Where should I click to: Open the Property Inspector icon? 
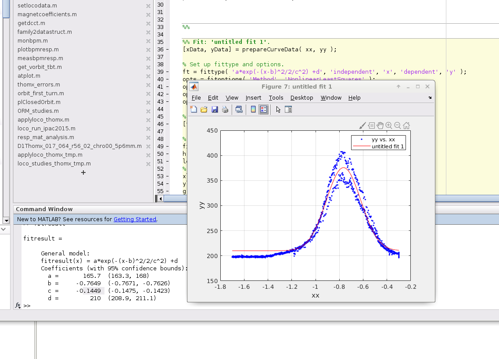(x=288, y=110)
